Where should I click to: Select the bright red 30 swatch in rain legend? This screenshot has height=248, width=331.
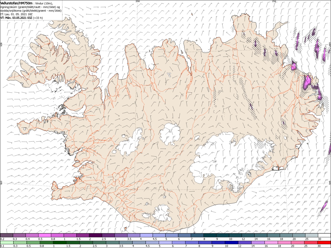[324, 243]
